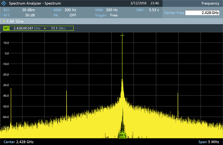Screen dimensions: 223x145
Task: Open the Frequency menu header
Action: point(210,4)
